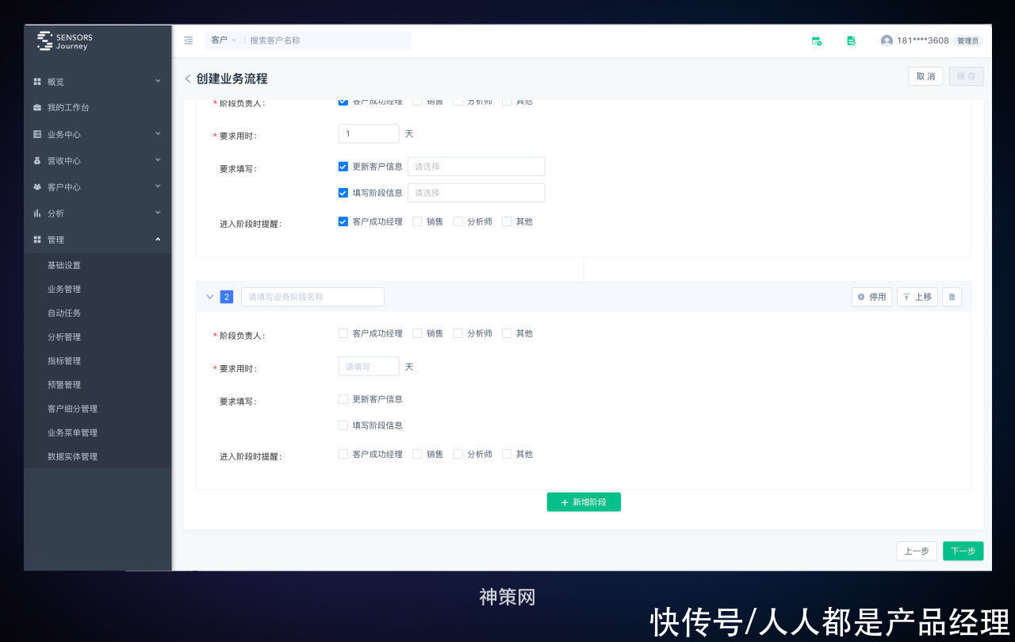
Task: Click the 下一步 button
Action: [963, 551]
